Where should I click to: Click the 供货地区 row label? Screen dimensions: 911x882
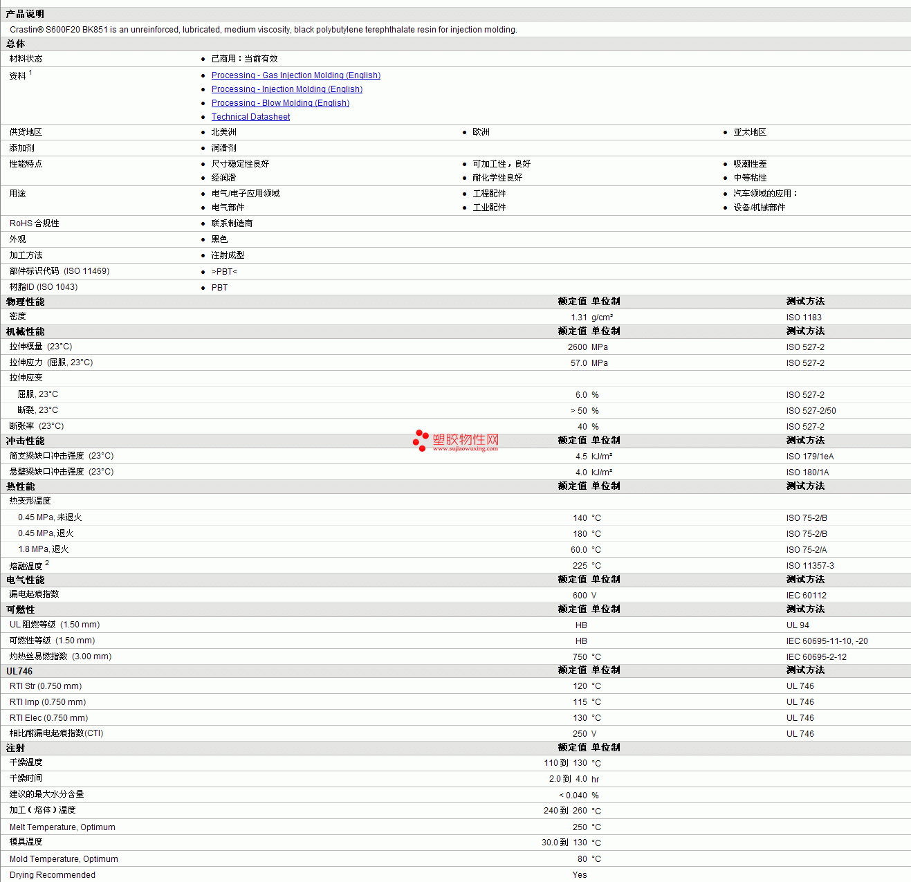pyautogui.click(x=26, y=132)
